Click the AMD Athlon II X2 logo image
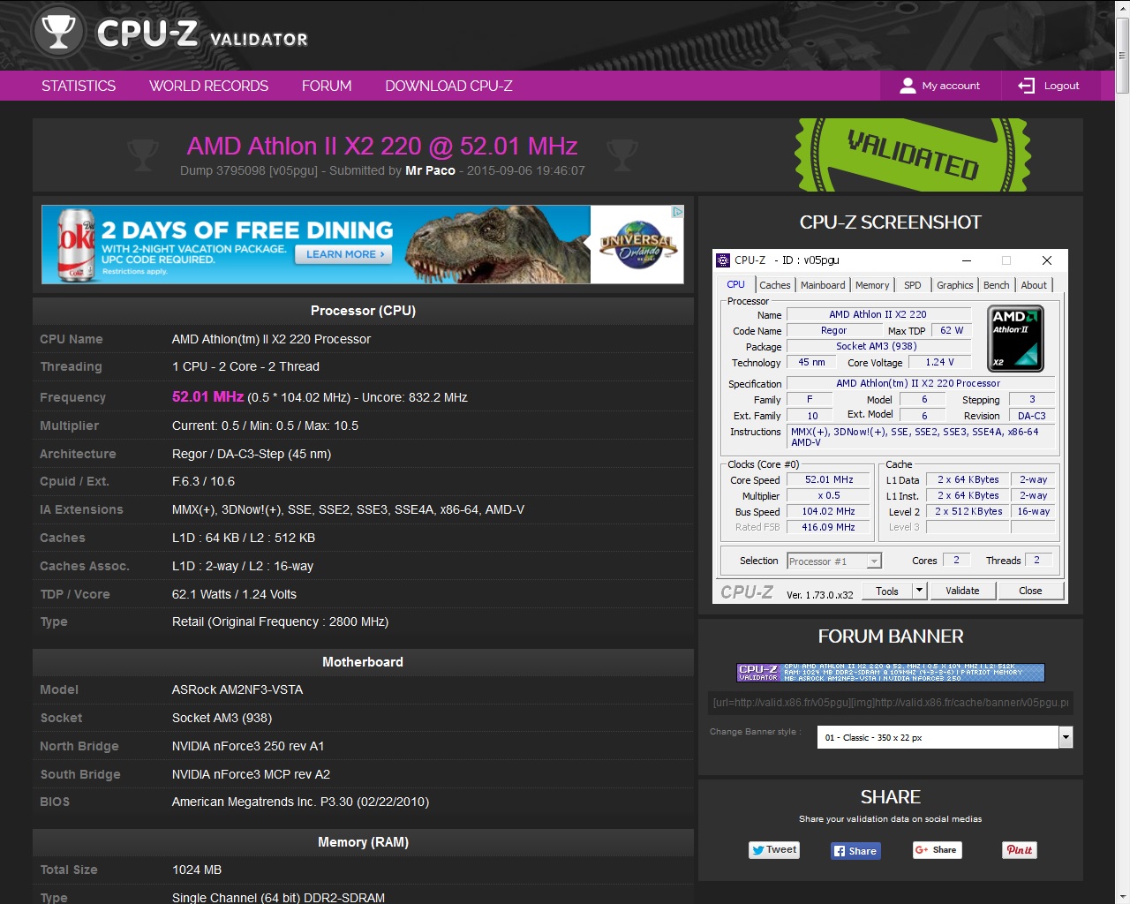The width and height of the screenshot is (1130, 904). click(1015, 338)
